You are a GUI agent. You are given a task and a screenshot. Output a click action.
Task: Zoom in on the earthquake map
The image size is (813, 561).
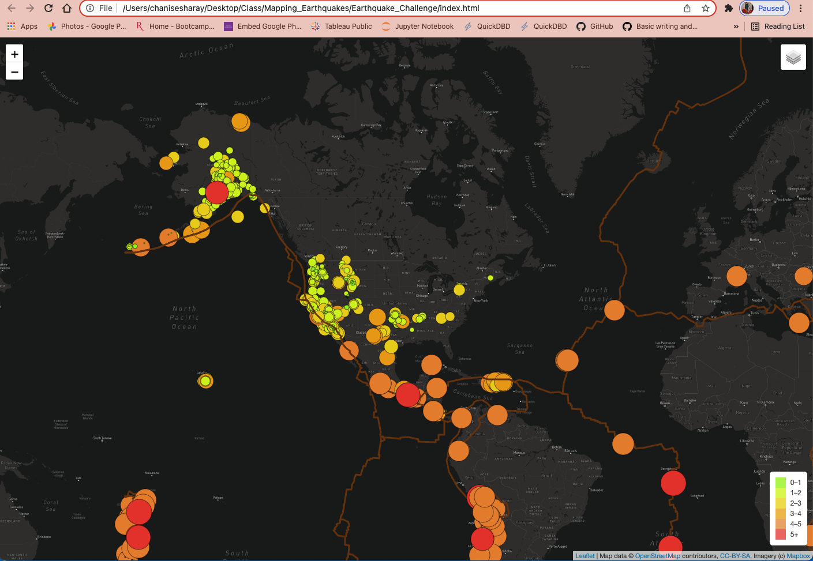click(x=14, y=54)
